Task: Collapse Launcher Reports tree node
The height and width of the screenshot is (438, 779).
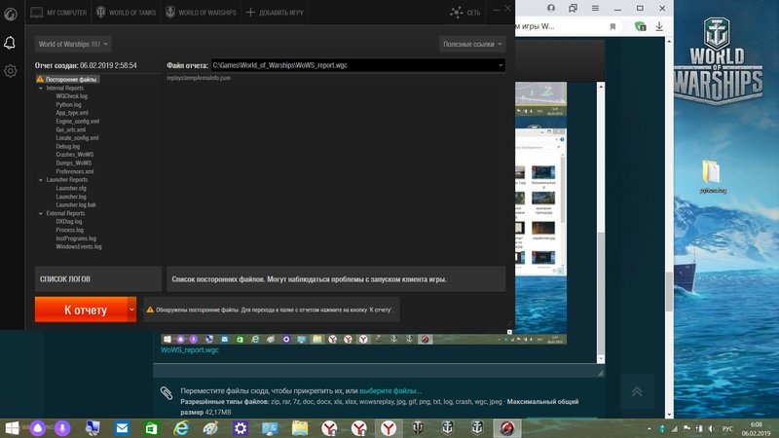Action: coord(41,180)
